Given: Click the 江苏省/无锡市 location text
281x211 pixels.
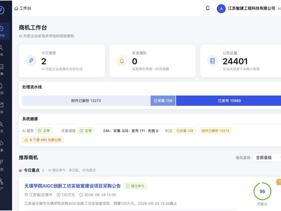Looking at the screenshot, I should click(x=41, y=195).
